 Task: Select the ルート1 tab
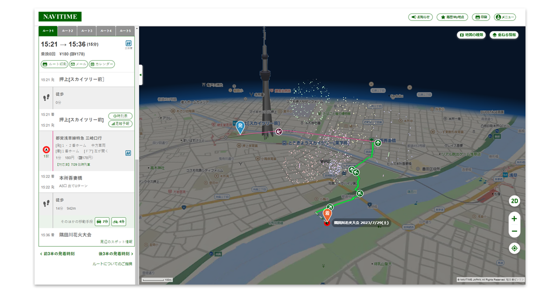tap(48, 31)
